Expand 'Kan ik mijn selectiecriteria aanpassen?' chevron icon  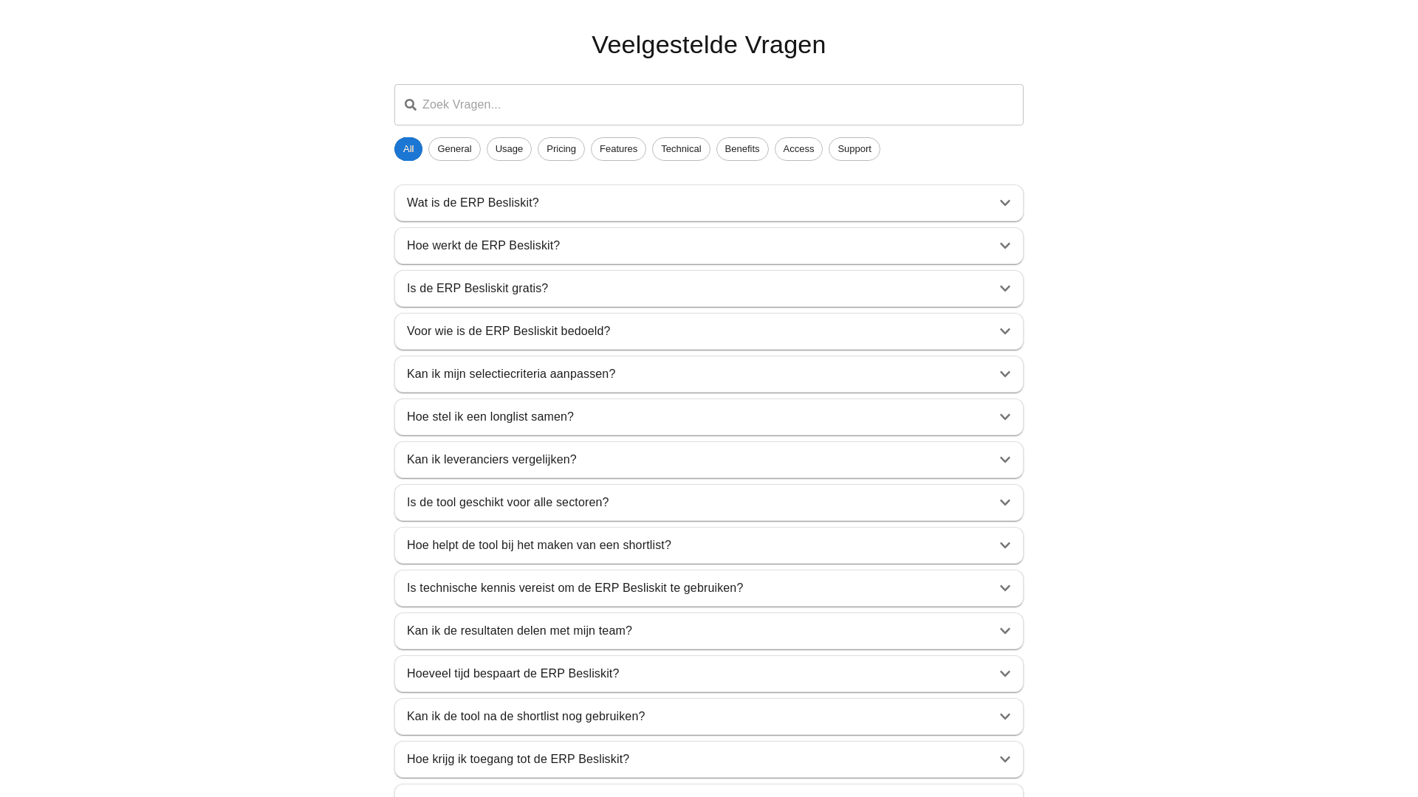1005,374
